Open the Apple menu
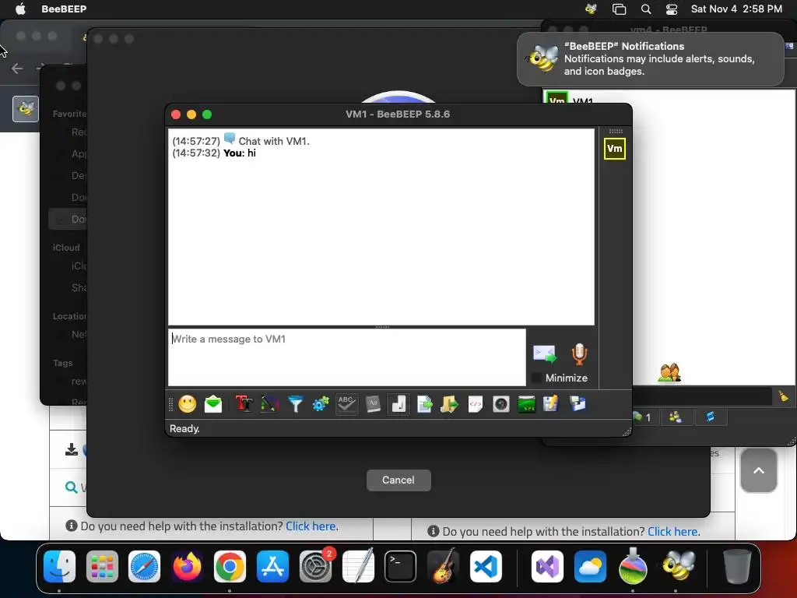The width and height of the screenshot is (797, 598). coord(20,9)
